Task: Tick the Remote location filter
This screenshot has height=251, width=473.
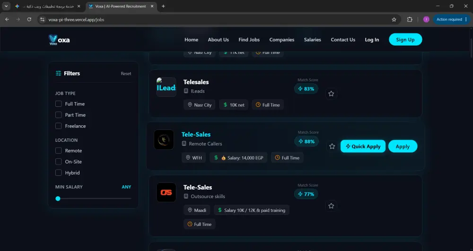Action: (x=59, y=151)
